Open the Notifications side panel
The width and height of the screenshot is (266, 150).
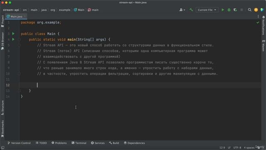click(264, 25)
